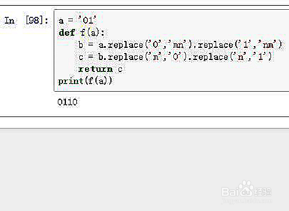
Task: Click the '01' string literal
Action: pyautogui.click(x=87, y=20)
